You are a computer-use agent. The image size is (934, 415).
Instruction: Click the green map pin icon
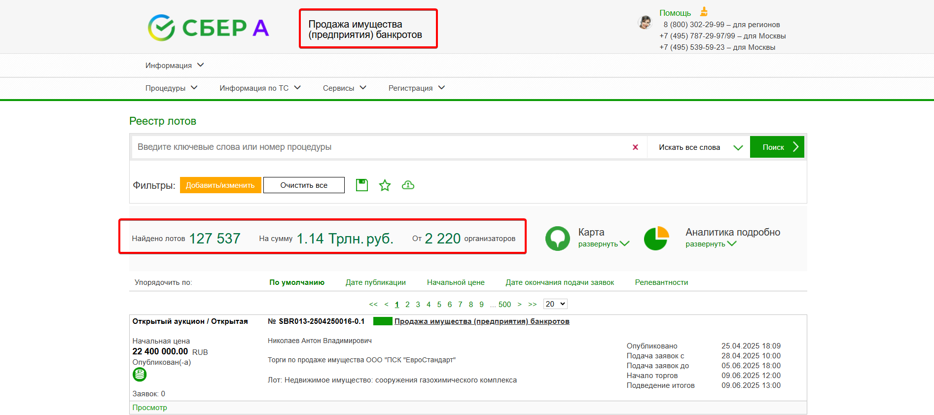click(558, 239)
